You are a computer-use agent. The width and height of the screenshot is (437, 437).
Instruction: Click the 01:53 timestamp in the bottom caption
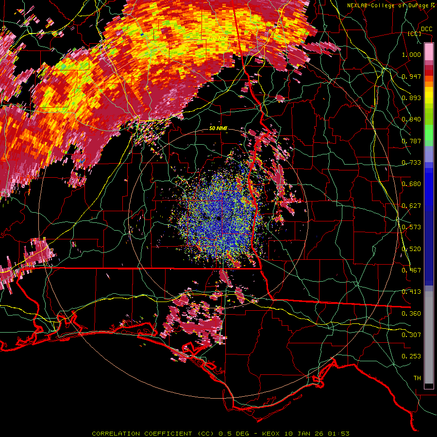click(338, 434)
